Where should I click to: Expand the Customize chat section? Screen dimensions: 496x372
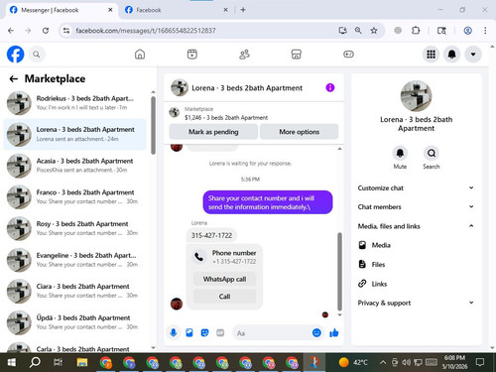(416, 188)
